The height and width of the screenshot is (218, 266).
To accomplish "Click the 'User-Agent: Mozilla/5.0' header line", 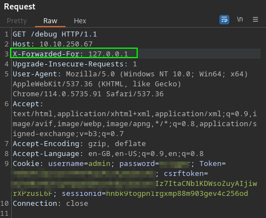I will coord(130,74).
